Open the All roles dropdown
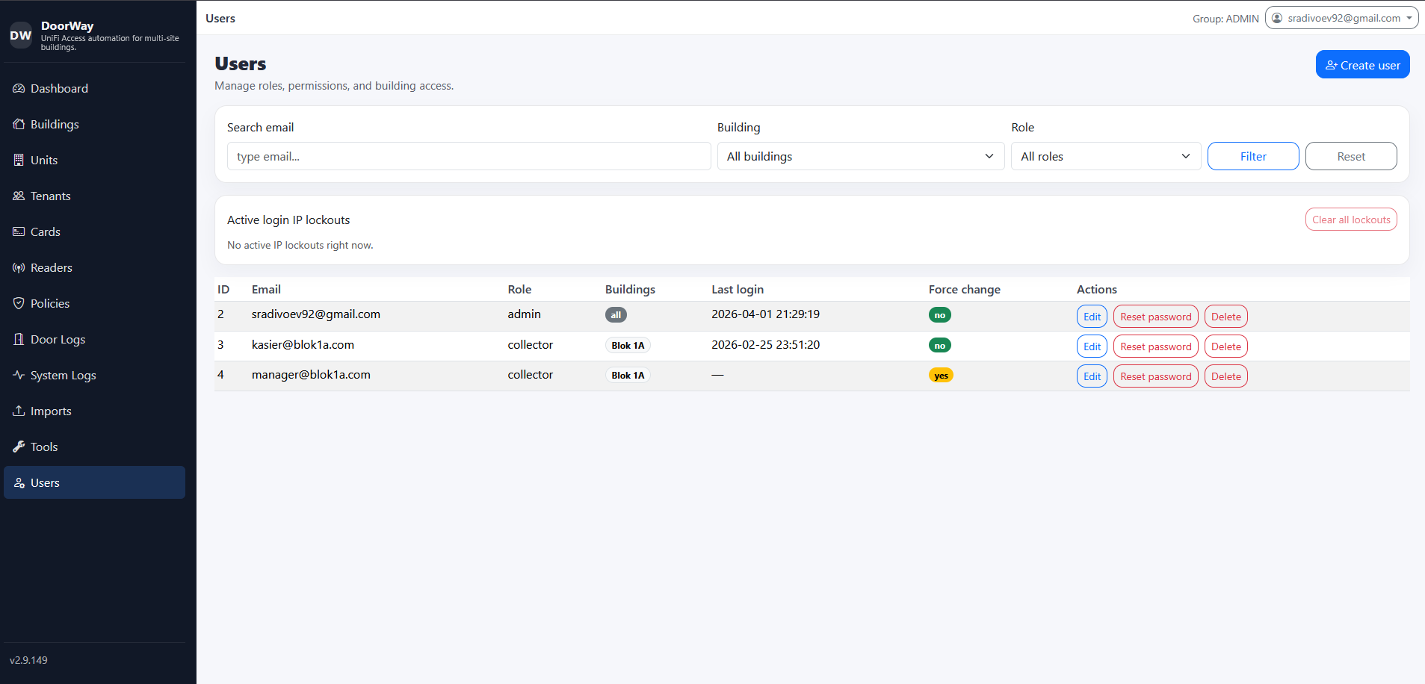This screenshot has width=1425, height=684. 1105,156
